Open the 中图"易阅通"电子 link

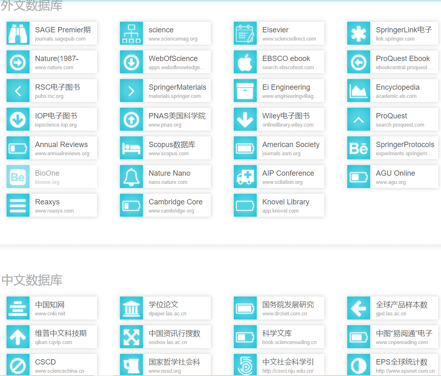393,337
